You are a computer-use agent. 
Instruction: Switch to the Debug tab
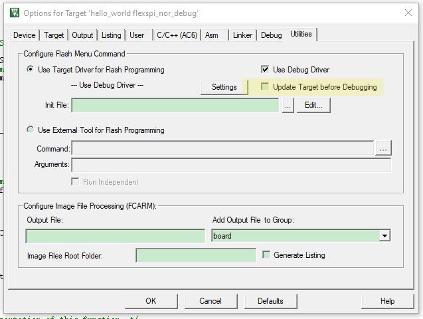click(x=271, y=35)
